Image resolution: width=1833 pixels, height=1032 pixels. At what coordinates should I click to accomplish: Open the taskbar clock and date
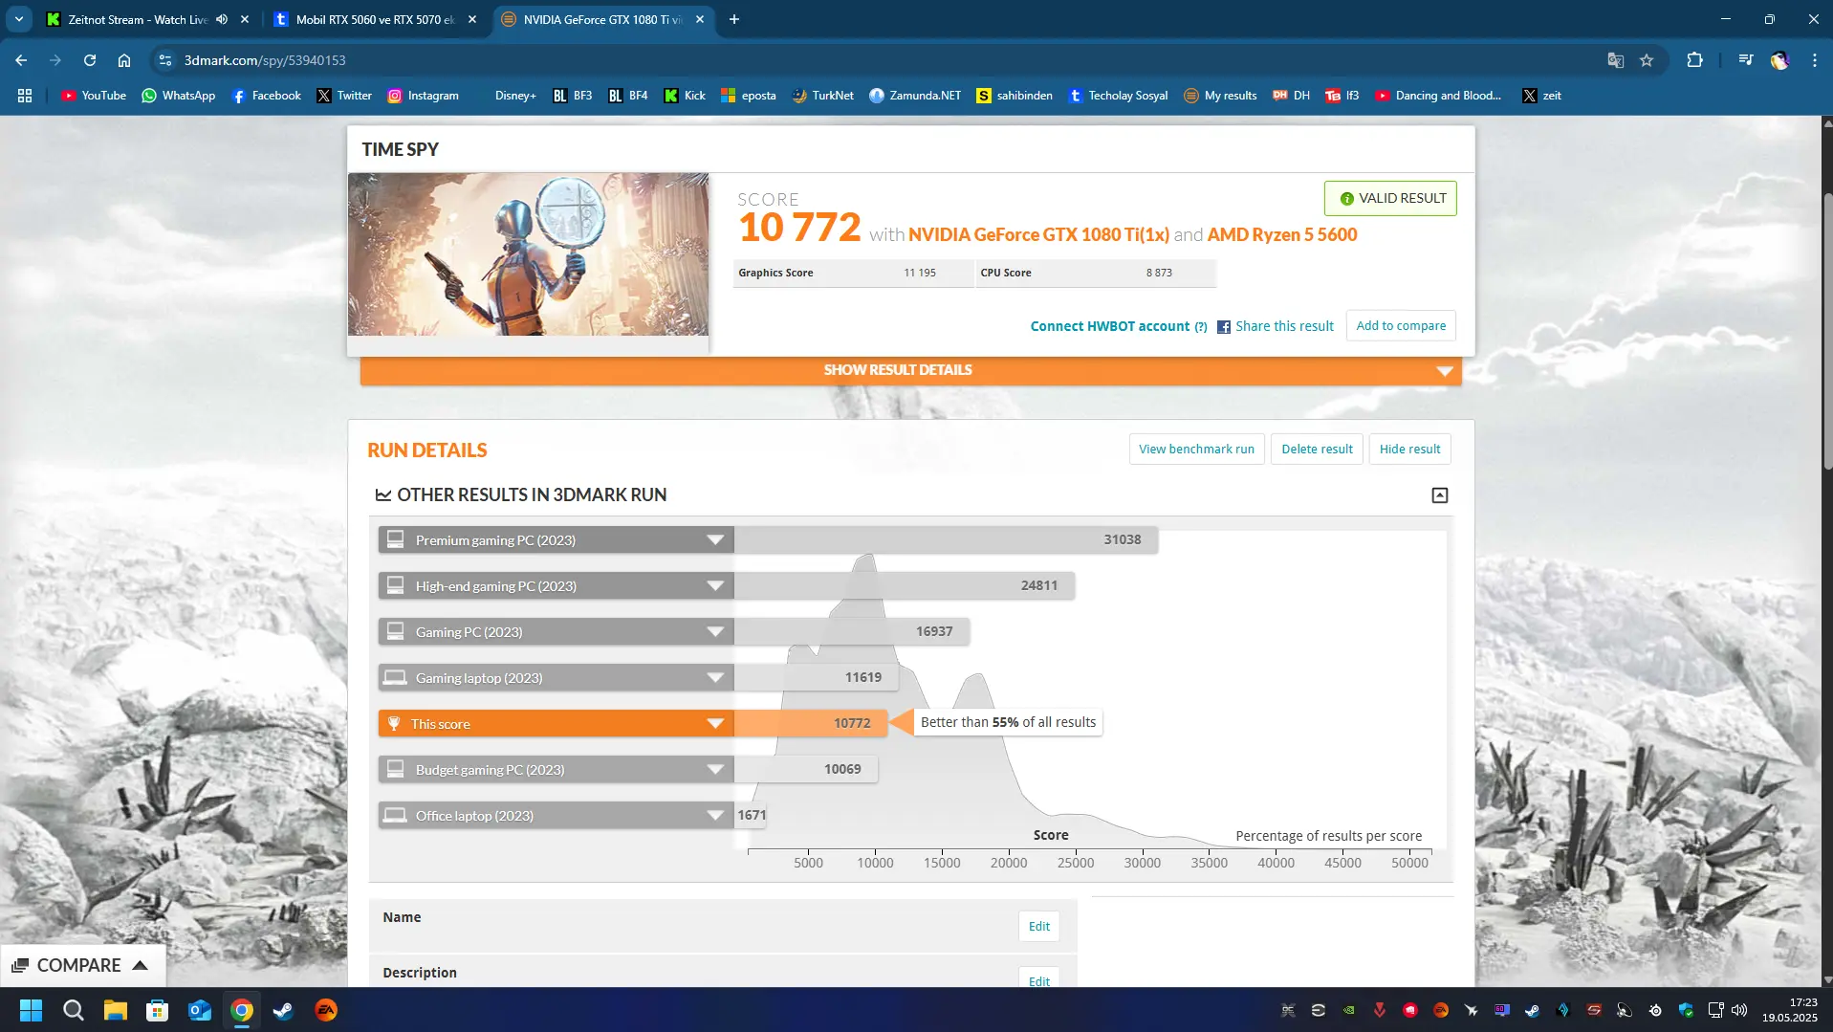pyautogui.click(x=1790, y=1010)
